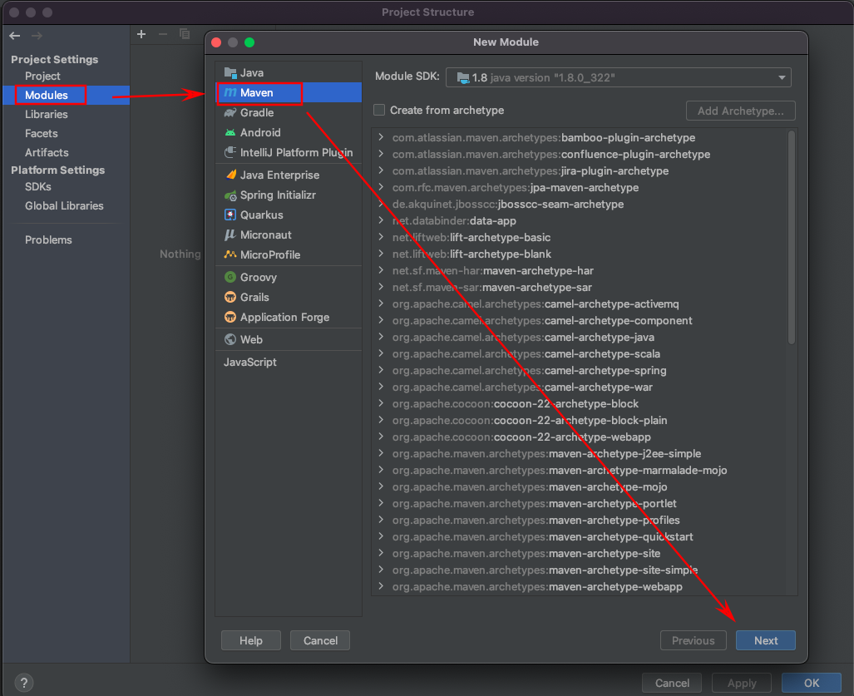The width and height of the screenshot is (854, 696).
Task: Click the plus add icon in Project Structure
Action: [x=141, y=34]
